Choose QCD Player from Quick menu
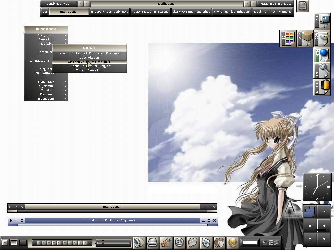This screenshot has height=250, width=334. tap(89, 58)
